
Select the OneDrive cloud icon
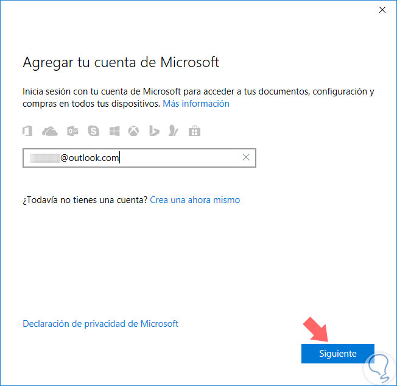(x=50, y=131)
